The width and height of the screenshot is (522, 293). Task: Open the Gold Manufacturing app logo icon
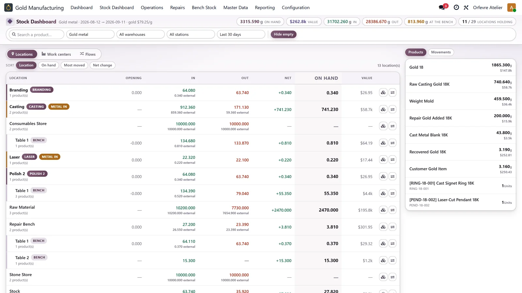click(8, 7)
